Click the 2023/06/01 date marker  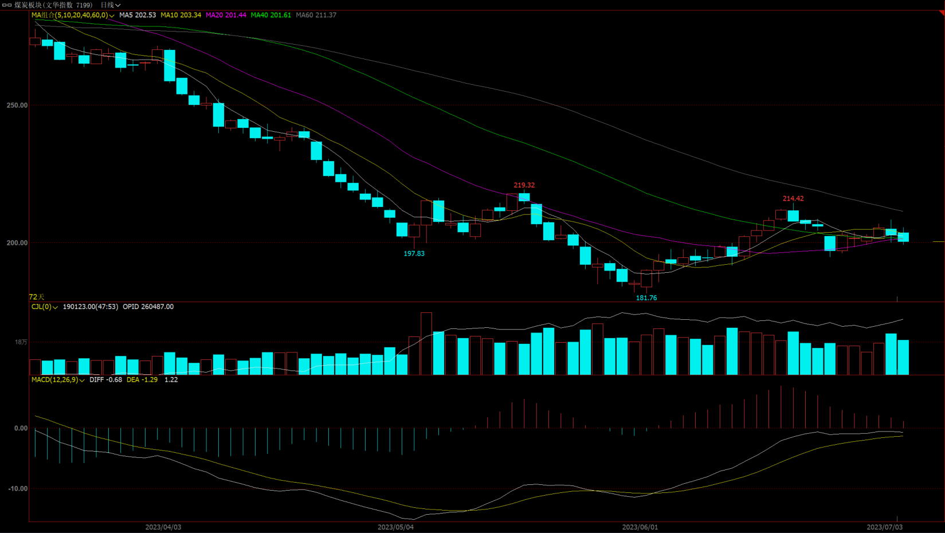click(640, 527)
